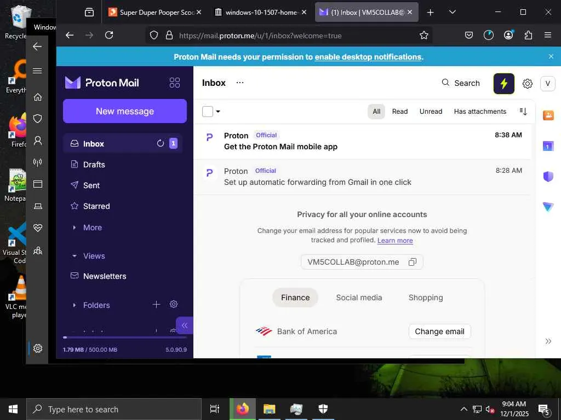Click the Windows taskbar search box
Viewport: 561px width, 420px height.
tap(114, 409)
